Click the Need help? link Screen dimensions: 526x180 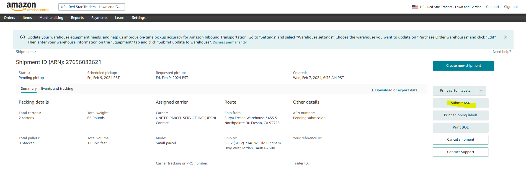coord(502,52)
